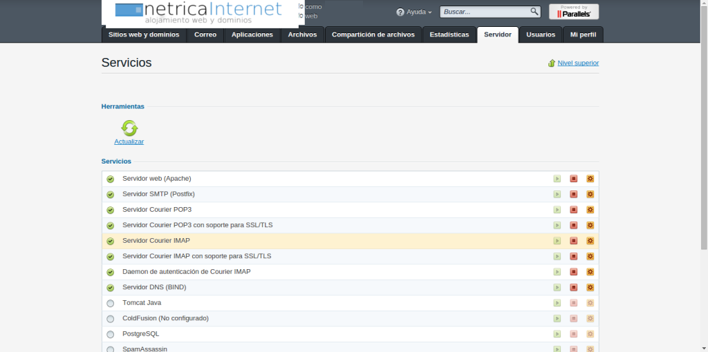Viewport: 708px width, 352px height.
Task: Start Courier POP3 con soporte para SSL/TLS
Action: tap(557, 226)
